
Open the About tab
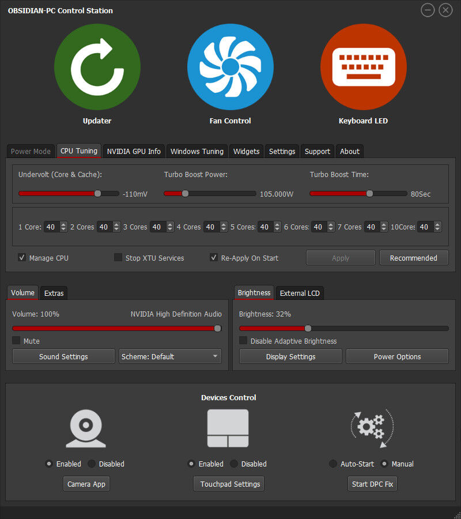click(x=350, y=151)
